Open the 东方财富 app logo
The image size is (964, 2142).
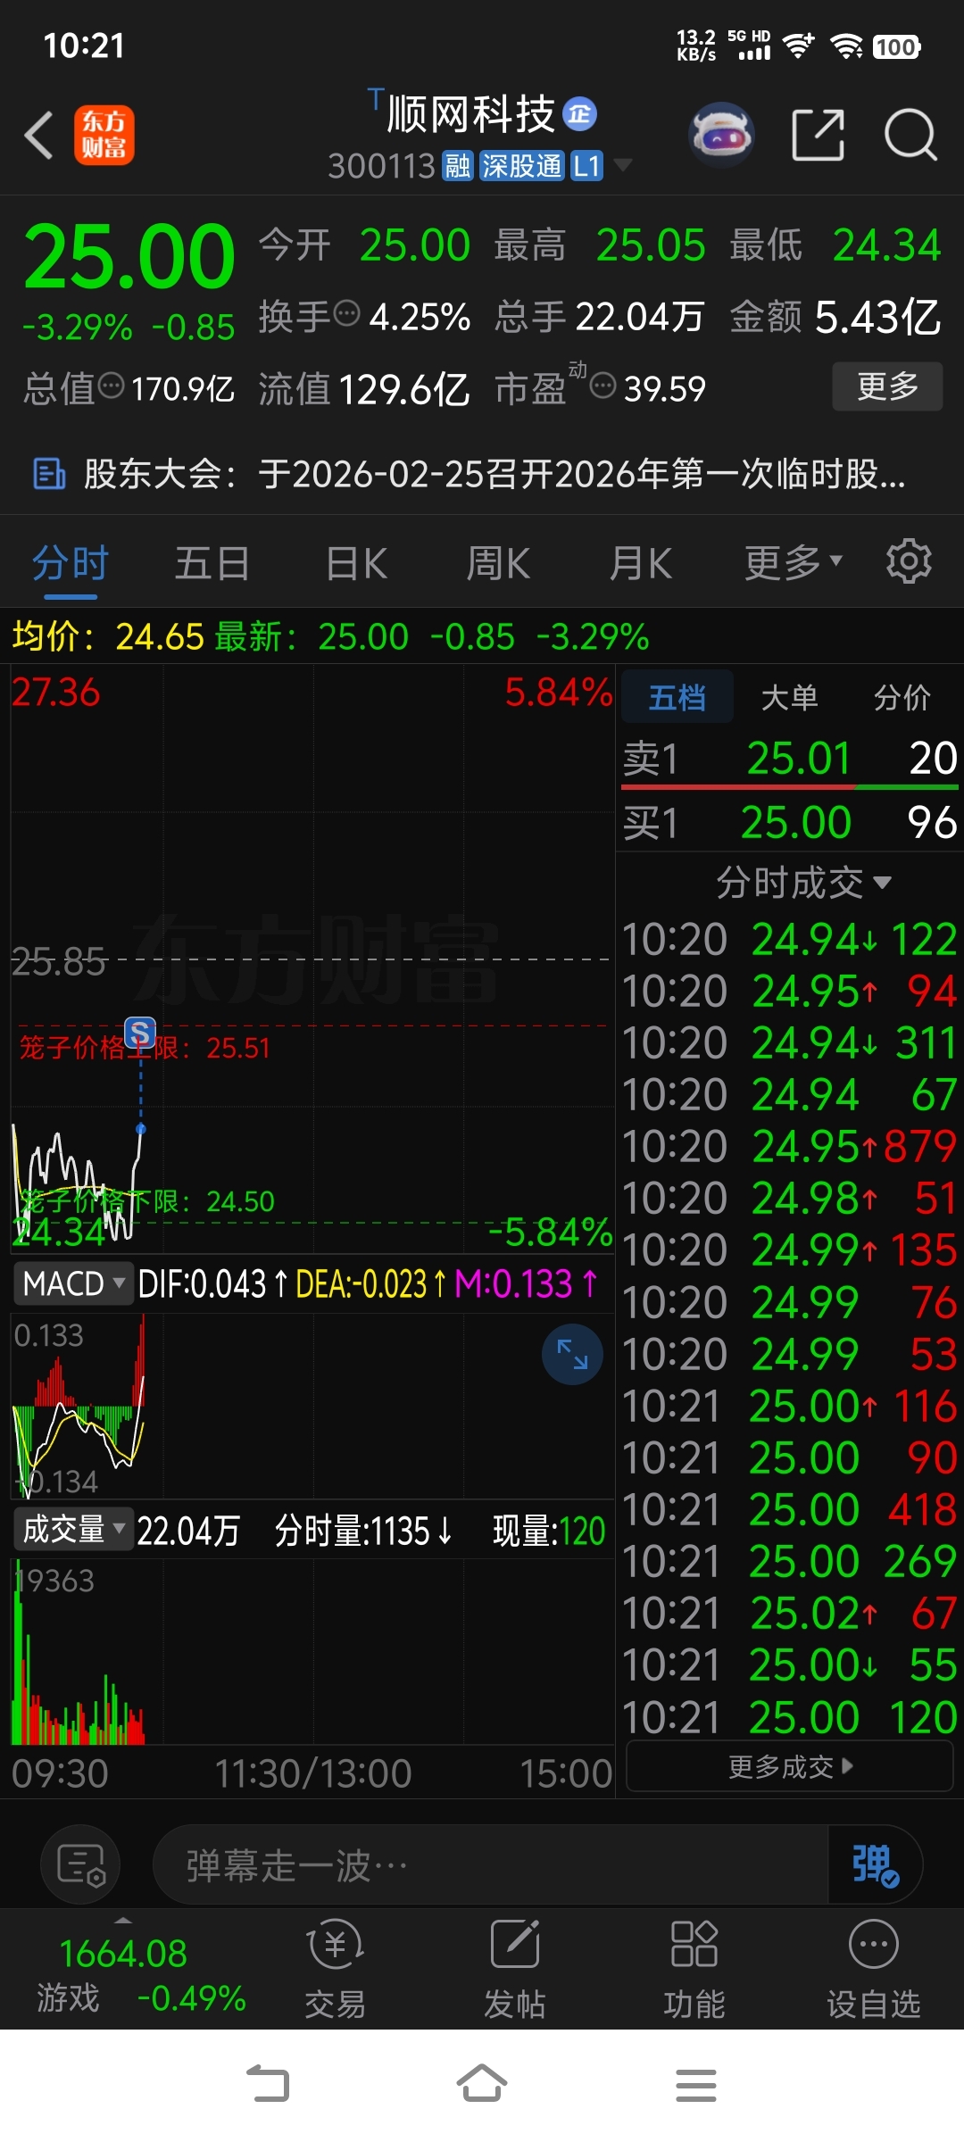104,136
